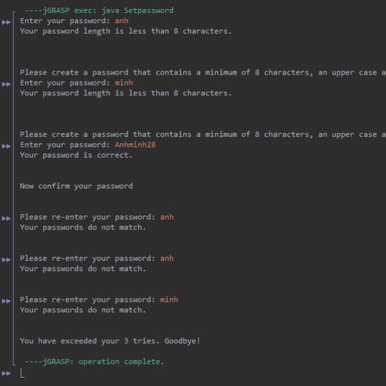
Task: Click the typed text "Anhminh28"
Action: 135,145
